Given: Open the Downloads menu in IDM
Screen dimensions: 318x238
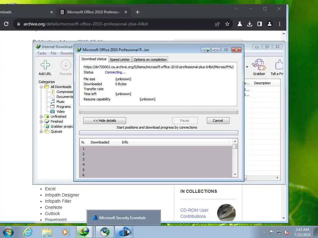Looking at the screenshot, I should coord(67,53).
